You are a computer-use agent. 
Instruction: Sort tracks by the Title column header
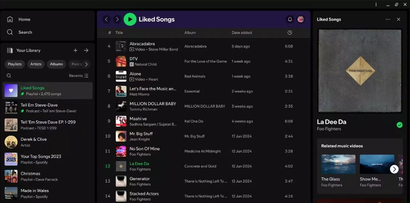(x=119, y=33)
